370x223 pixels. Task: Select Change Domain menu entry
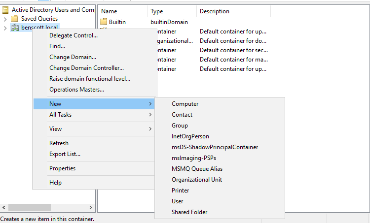coord(94,57)
